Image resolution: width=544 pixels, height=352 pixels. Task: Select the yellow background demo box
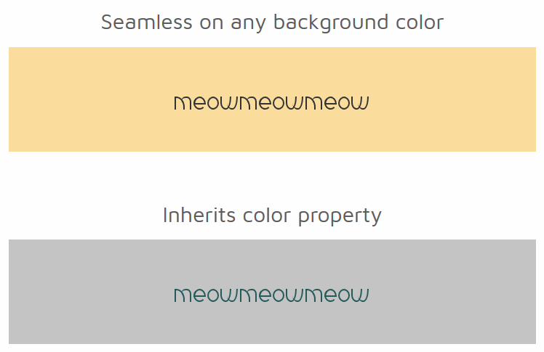[272, 99]
